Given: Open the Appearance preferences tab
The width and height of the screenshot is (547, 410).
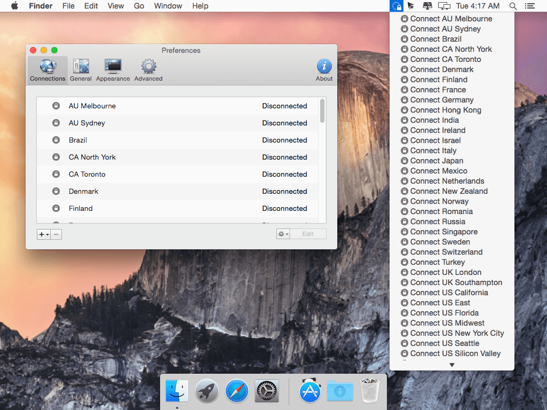Looking at the screenshot, I should (x=113, y=70).
